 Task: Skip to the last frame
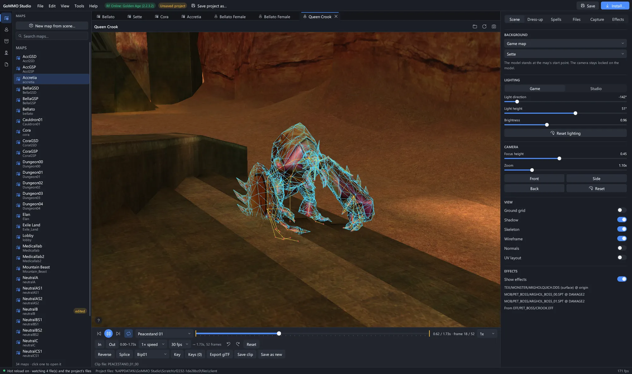tap(118, 334)
